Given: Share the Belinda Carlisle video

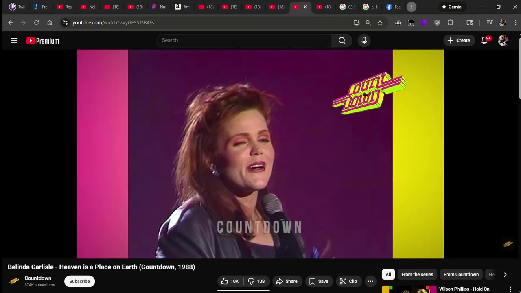Looking at the screenshot, I should [287, 281].
